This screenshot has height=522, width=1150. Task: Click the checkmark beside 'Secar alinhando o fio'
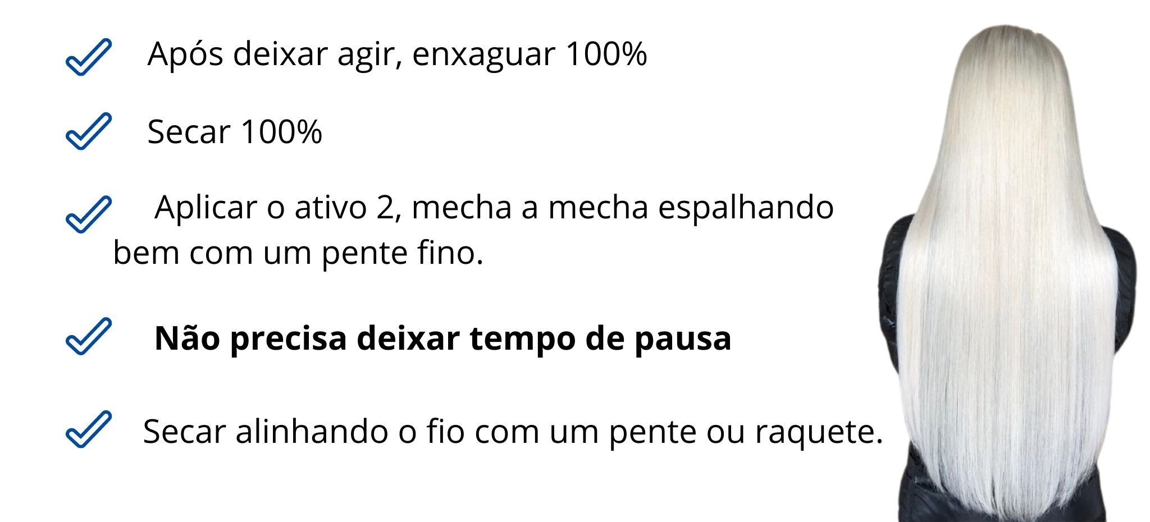[88, 429]
